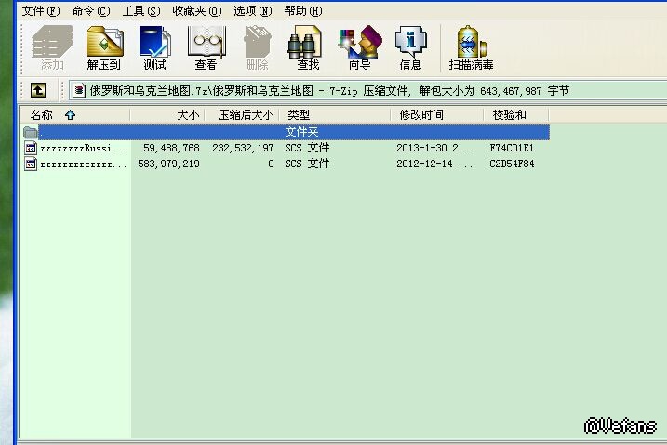Show archive 信息 (Info)

click(410, 47)
